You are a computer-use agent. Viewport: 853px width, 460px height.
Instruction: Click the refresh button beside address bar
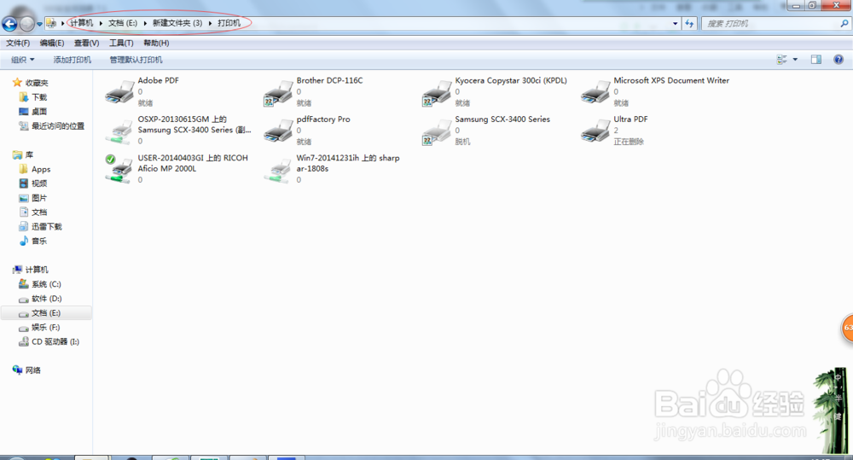tap(689, 23)
